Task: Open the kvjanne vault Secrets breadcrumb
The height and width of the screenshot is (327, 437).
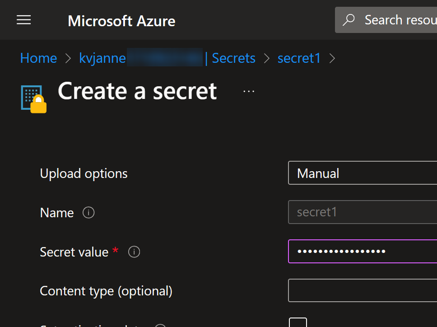Action: pos(167,58)
